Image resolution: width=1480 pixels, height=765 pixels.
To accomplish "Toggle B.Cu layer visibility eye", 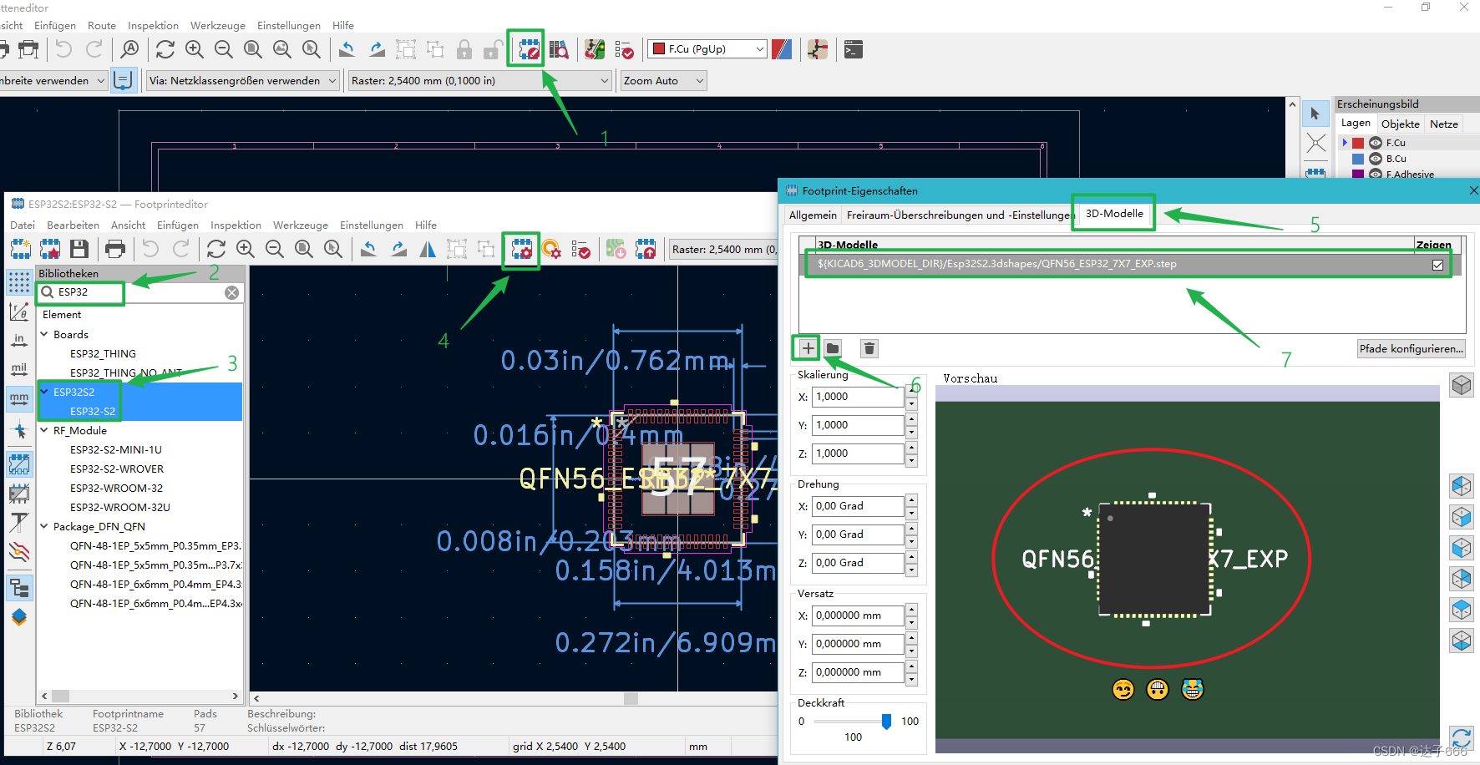I will pos(1376,159).
